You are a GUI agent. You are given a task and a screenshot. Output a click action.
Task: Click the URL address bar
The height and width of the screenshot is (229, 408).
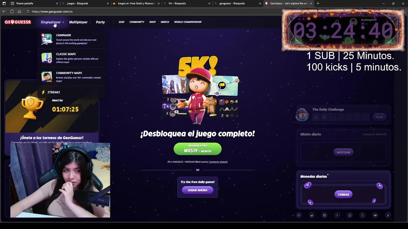153,11
